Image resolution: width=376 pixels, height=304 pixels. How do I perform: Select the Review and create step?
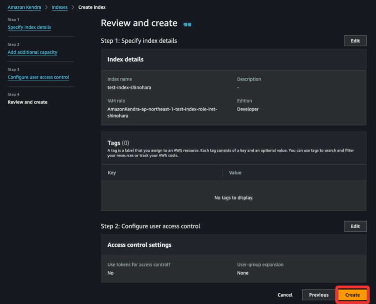point(28,102)
